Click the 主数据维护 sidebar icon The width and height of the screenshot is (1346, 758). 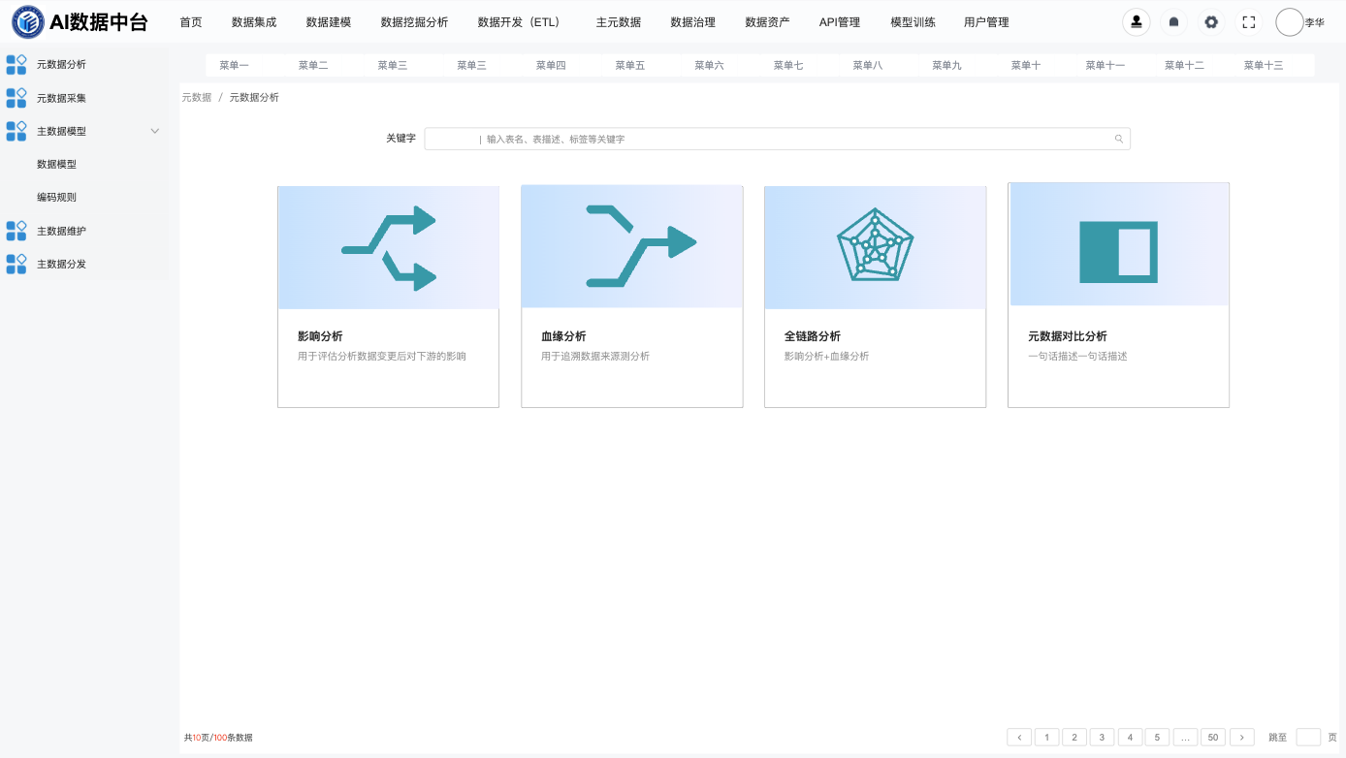pyautogui.click(x=16, y=231)
